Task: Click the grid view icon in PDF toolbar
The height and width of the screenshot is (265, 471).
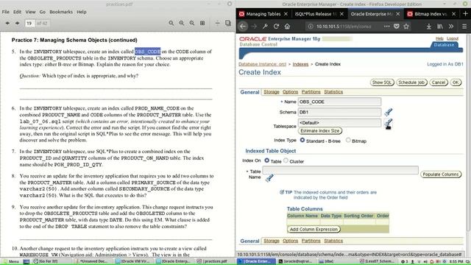Action: click(202, 23)
